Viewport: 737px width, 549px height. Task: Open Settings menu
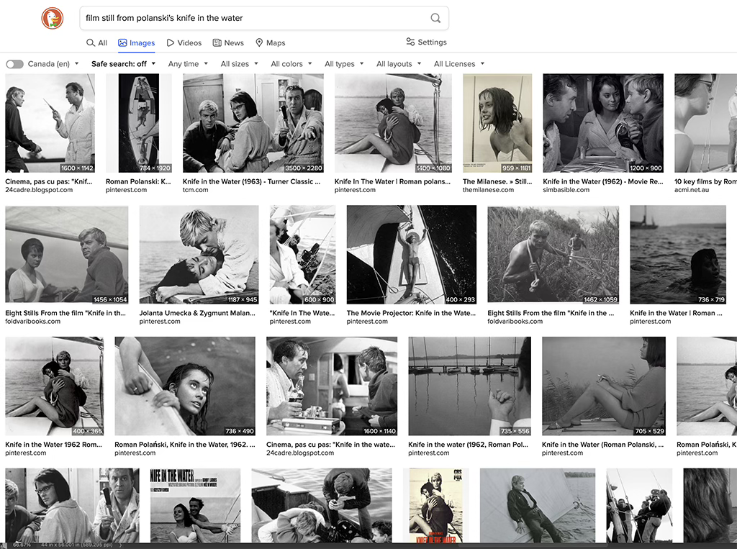tap(426, 42)
